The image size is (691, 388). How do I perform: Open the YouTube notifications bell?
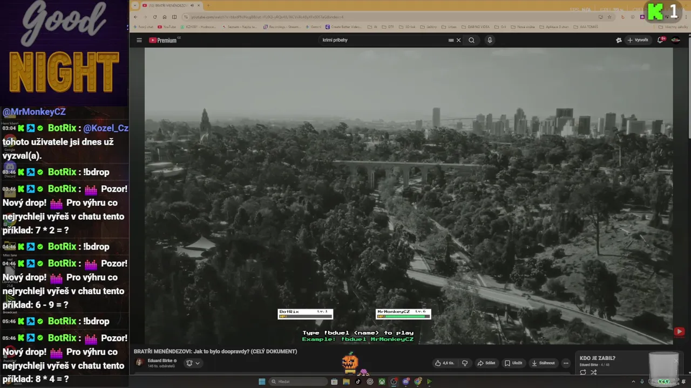[x=660, y=40]
